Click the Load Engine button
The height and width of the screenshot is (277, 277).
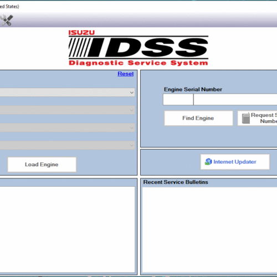point(42,165)
